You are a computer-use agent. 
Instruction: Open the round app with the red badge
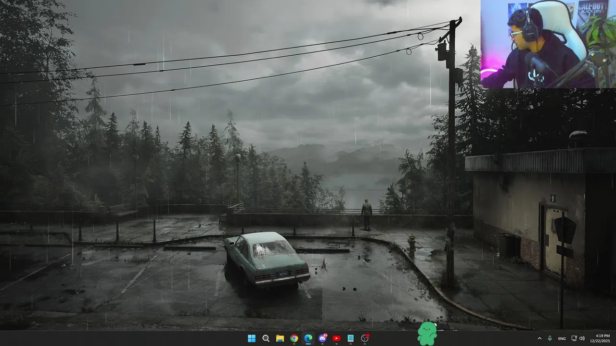365,338
